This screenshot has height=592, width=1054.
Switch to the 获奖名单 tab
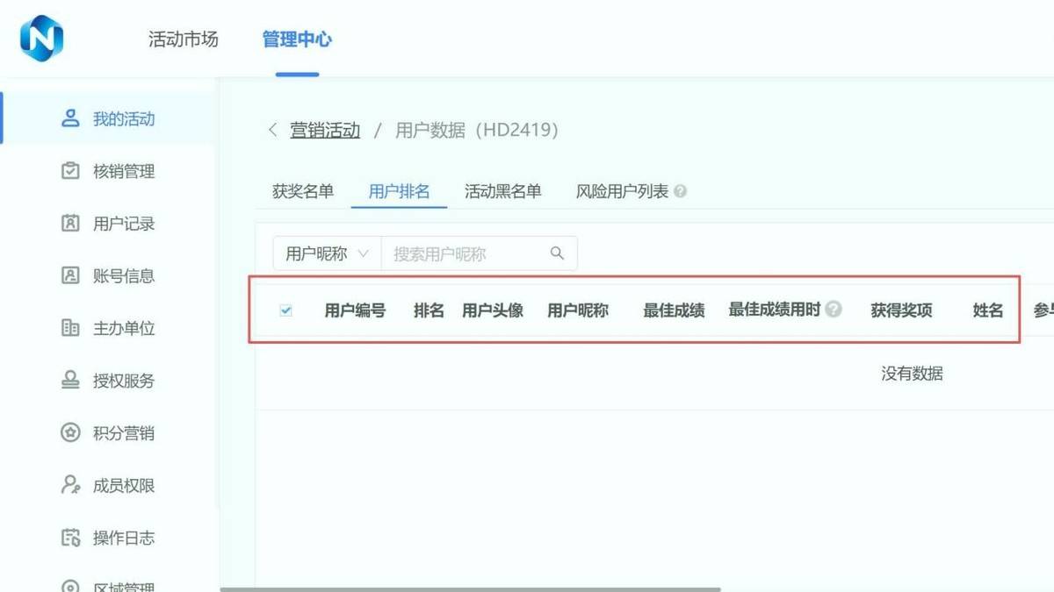[x=303, y=191]
